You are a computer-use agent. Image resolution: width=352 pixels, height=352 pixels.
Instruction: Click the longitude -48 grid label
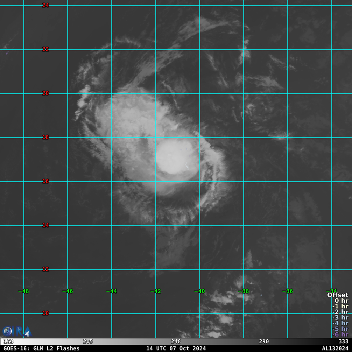point(23,291)
